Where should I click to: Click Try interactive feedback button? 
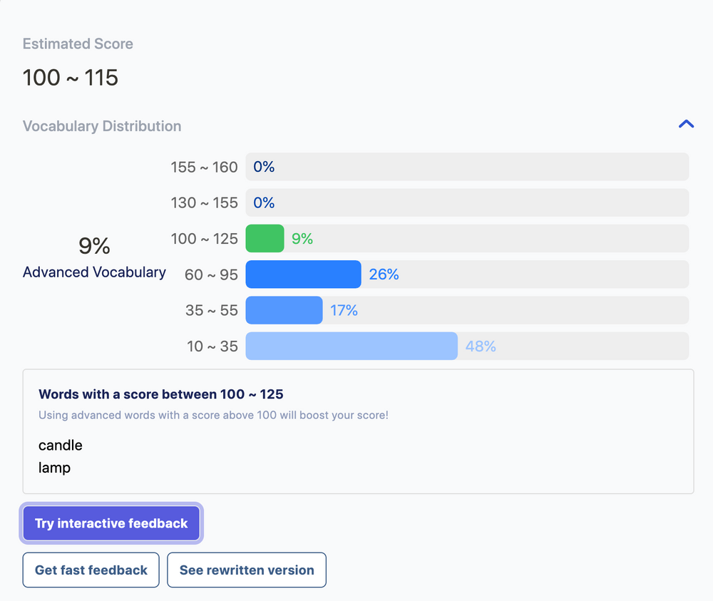(x=111, y=523)
